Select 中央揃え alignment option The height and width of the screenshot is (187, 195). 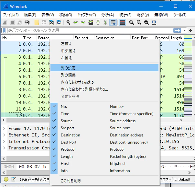tap(104, 51)
